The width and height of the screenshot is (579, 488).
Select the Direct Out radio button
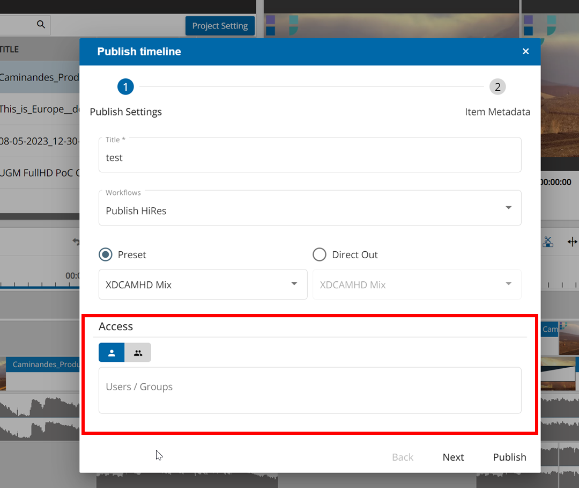point(320,254)
